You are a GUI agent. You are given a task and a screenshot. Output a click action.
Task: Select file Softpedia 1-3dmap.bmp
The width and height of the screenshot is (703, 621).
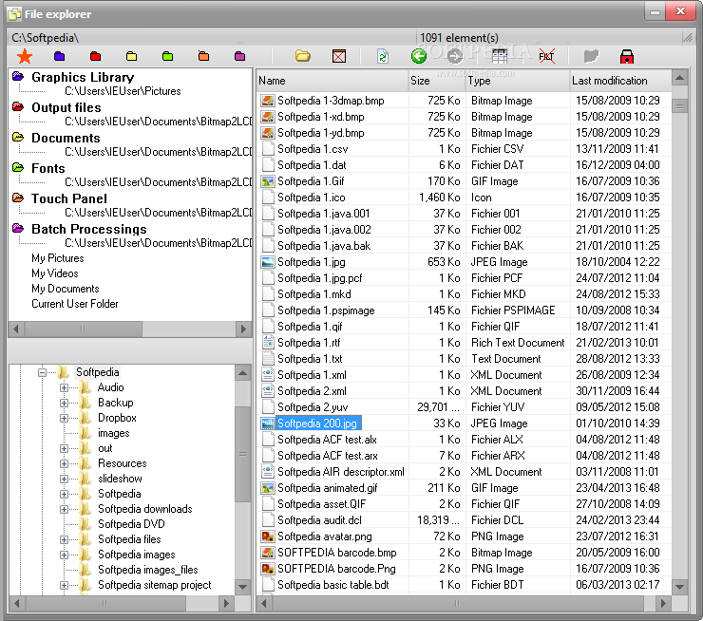(331, 101)
